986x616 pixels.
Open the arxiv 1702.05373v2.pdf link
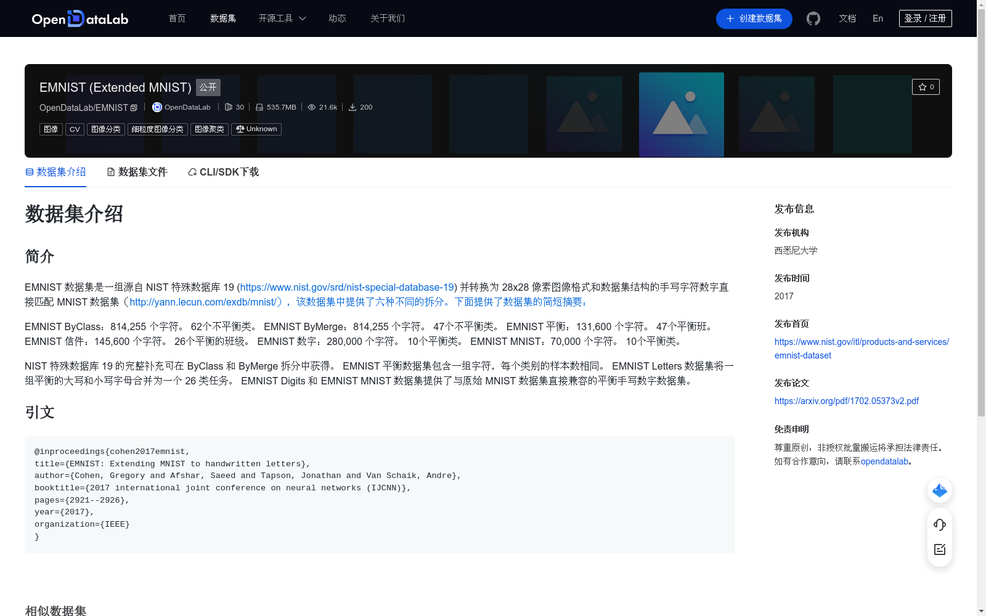pyautogui.click(x=847, y=401)
